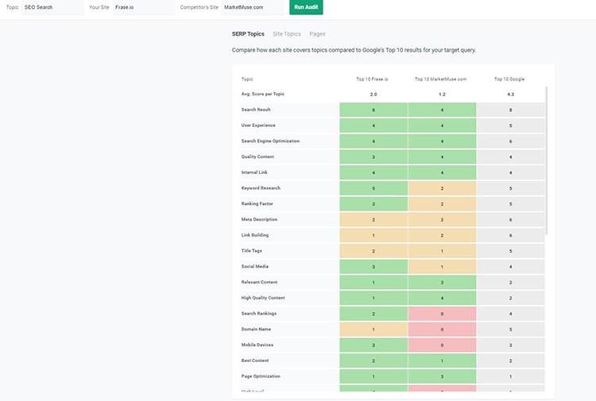Screen dimensions: 596x401
Task: Click the Avg. Score per Topic label
Action: pos(263,94)
